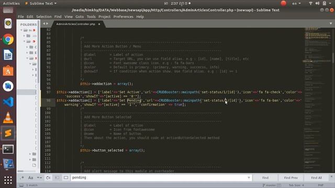Click the code minimap
Viewport: 335px width, 188px height.
click(x=318, y=100)
